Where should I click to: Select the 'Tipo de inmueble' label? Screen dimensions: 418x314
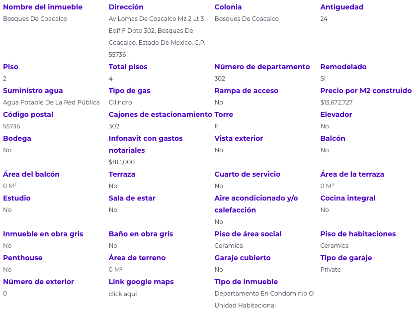click(x=246, y=282)
